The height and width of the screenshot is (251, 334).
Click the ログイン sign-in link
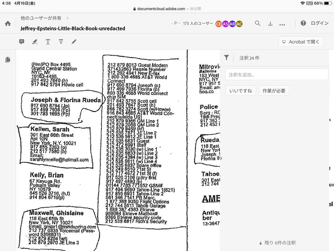[x=320, y=23]
